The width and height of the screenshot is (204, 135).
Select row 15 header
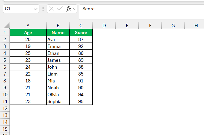pyautogui.click(x=5, y=129)
